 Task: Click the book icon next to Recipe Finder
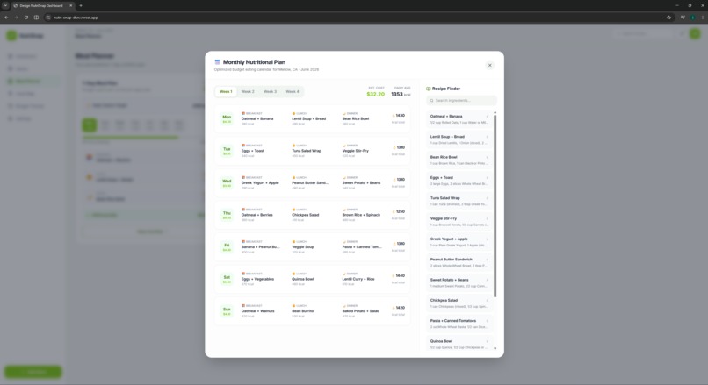(429, 89)
